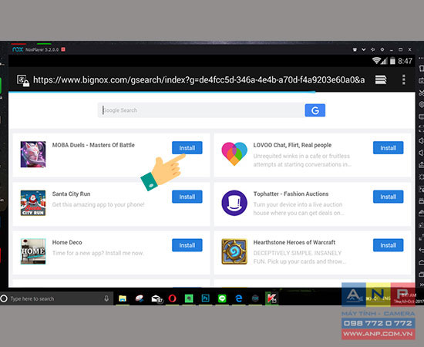The height and width of the screenshot is (347, 424).
Task: Click the Santa City Run thumbnail
Action: (33, 203)
